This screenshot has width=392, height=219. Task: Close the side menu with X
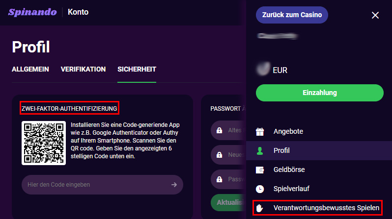[375, 15]
